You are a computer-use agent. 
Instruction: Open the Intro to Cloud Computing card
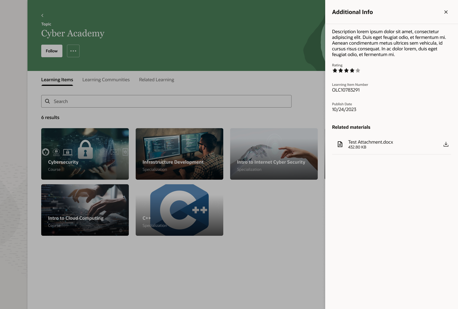[x=85, y=210]
